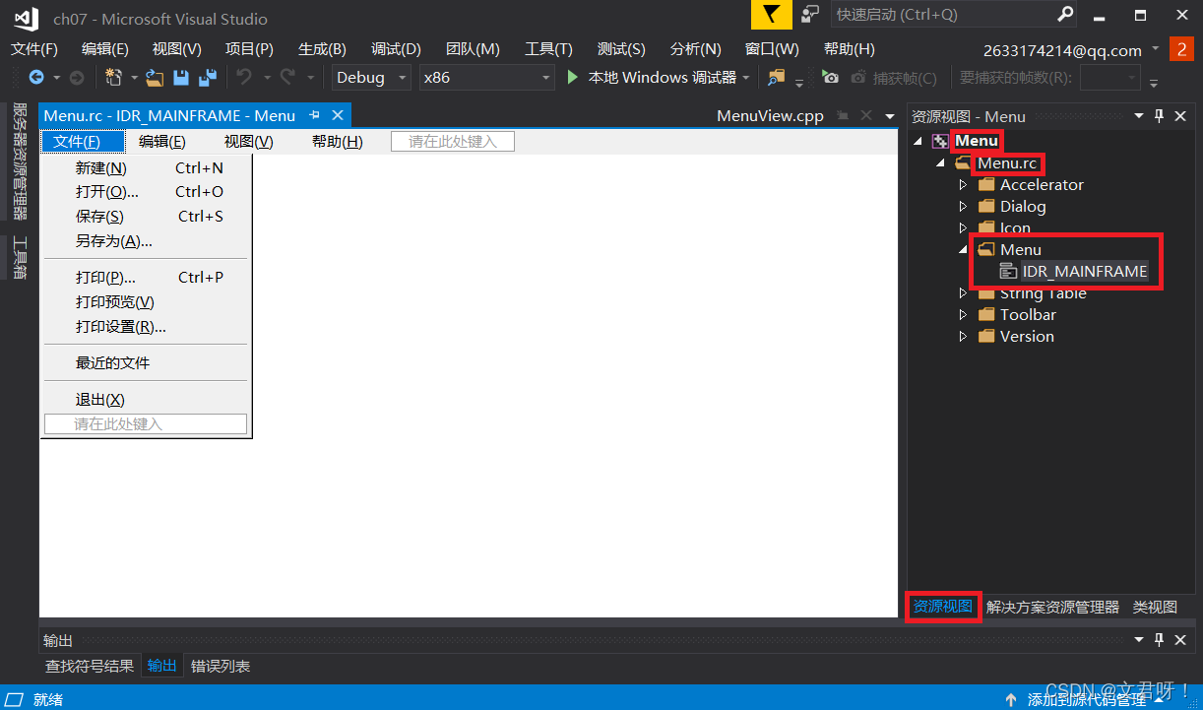Click the Find in Files folder icon
The height and width of the screenshot is (710, 1203).
coord(777,77)
